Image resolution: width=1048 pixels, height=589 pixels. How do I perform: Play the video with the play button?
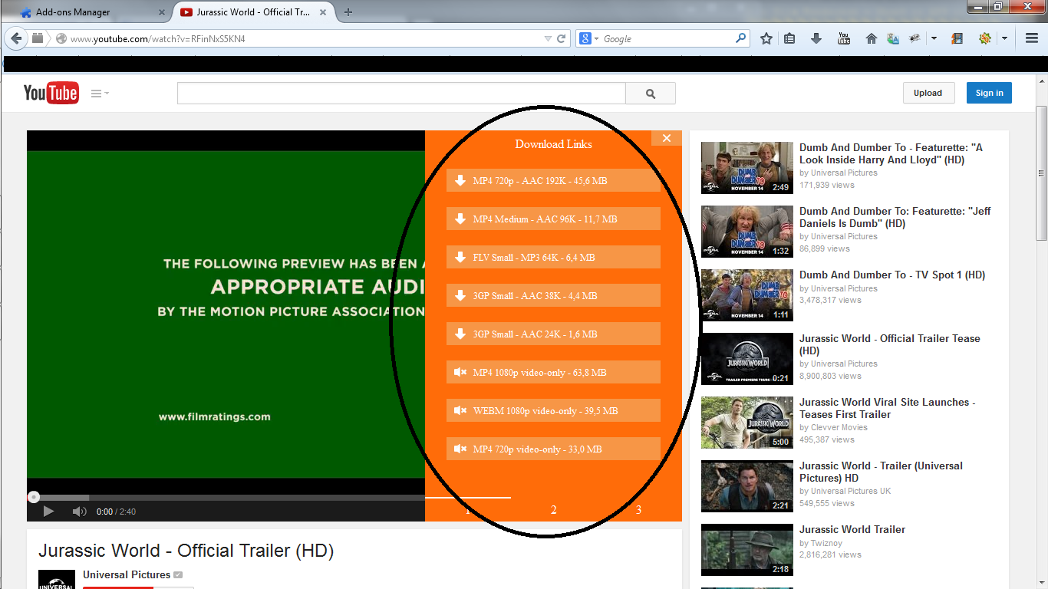pyautogui.click(x=48, y=512)
